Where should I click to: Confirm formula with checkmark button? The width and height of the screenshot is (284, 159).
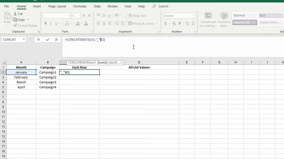pos(47,39)
